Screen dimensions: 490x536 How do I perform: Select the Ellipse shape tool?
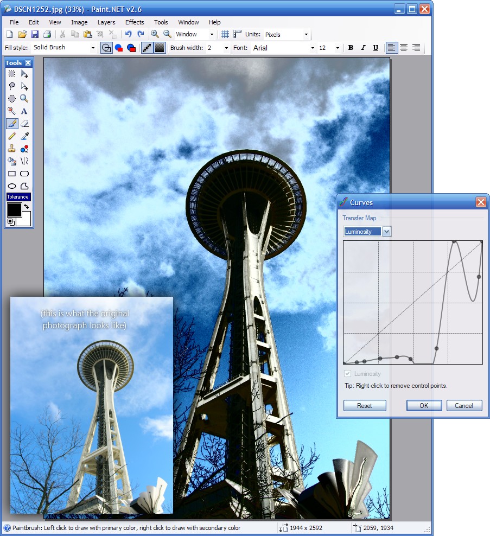[11, 186]
